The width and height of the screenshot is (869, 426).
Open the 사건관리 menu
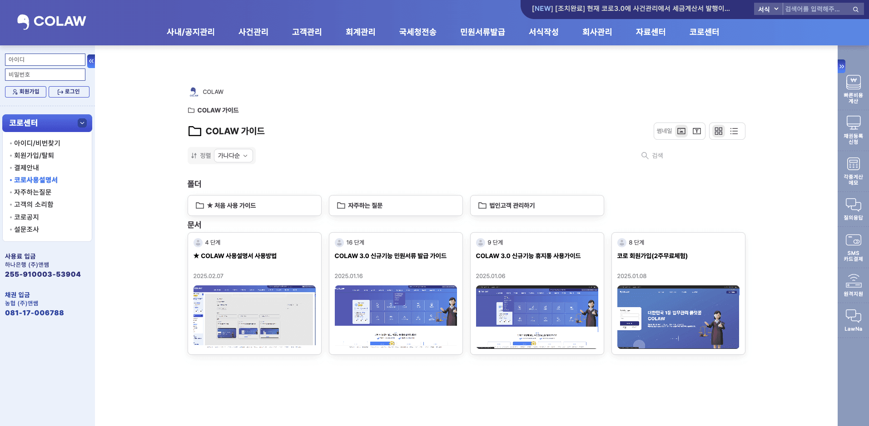(253, 32)
